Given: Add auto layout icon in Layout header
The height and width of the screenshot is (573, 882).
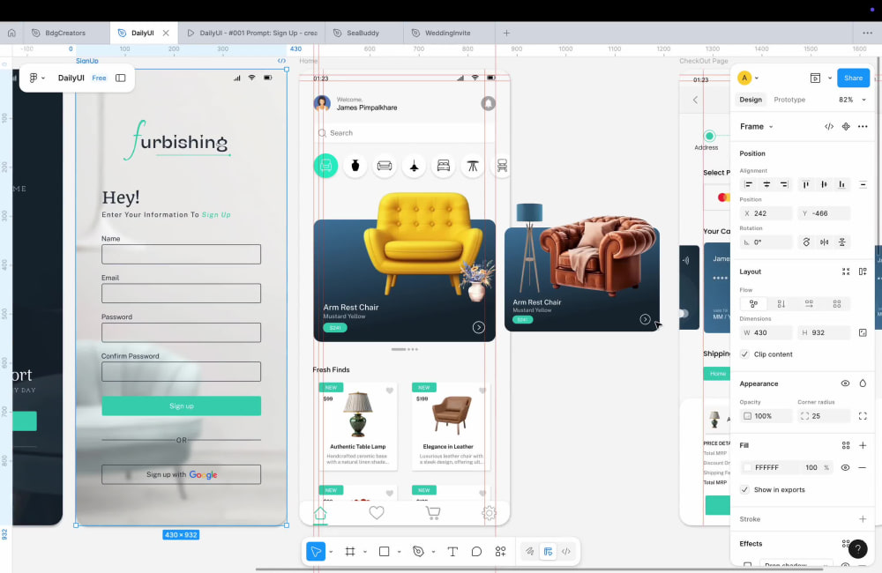Looking at the screenshot, I should (863, 272).
